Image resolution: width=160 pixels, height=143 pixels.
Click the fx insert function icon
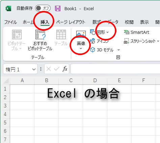[x=65, y=69]
